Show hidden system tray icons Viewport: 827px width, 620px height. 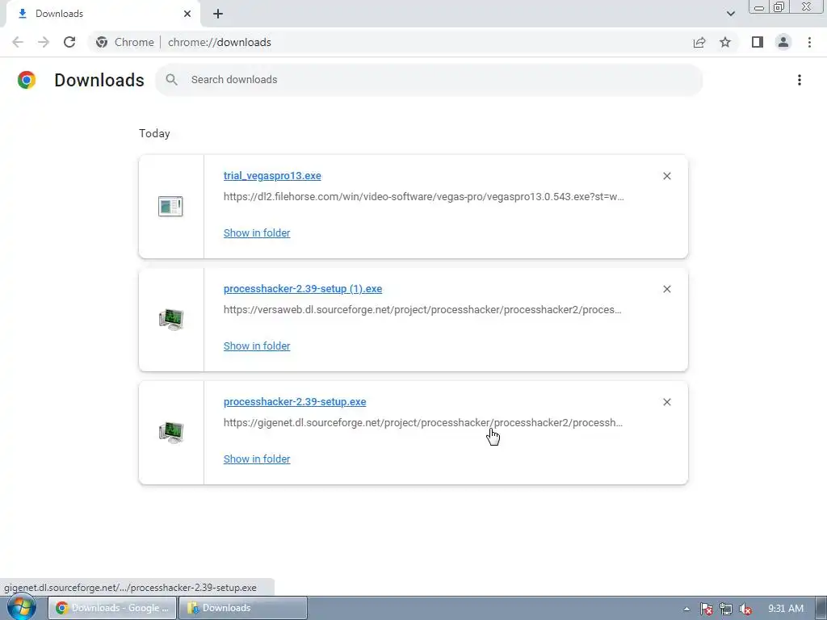point(686,609)
